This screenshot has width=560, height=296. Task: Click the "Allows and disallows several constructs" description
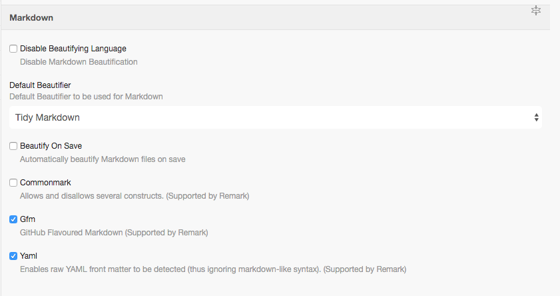pyautogui.click(x=134, y=196)
